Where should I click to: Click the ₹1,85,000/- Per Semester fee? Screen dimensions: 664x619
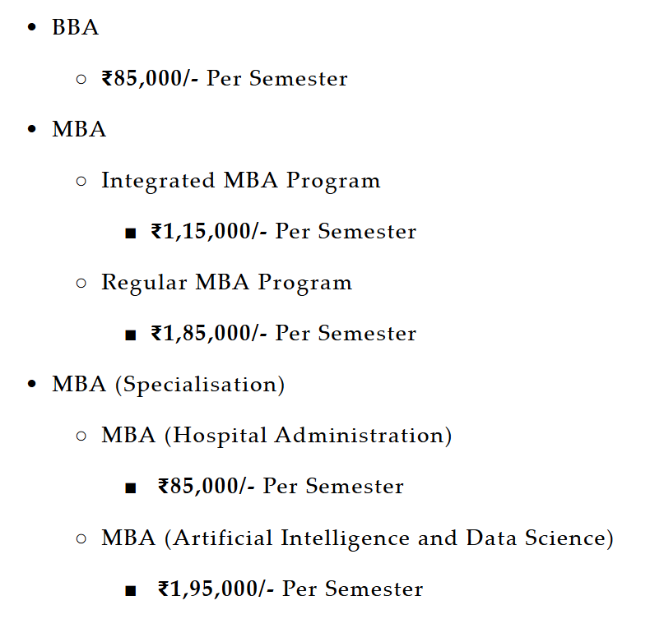[283, 334]
